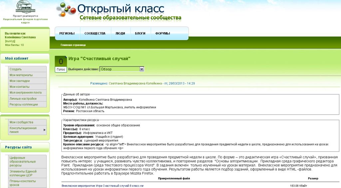The width and height of the screenshot is (341, 188).
Task: Open the БЛОГИ section
Action: coord(140,33)
